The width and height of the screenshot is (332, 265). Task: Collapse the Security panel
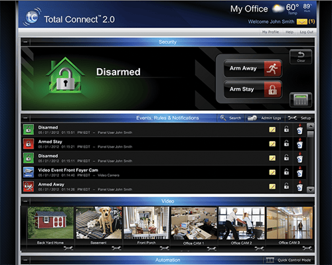(x=25, y=42)
